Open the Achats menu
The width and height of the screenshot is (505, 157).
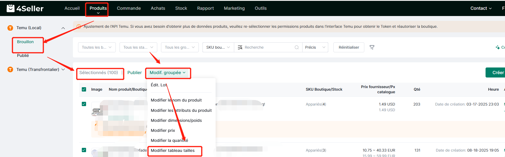click(158, 8)
